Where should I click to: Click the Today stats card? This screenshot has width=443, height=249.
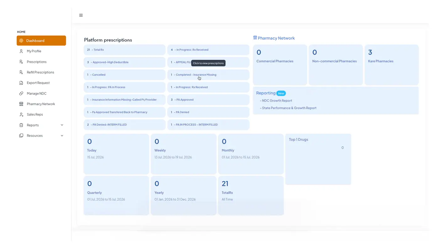tap(116, 154)
